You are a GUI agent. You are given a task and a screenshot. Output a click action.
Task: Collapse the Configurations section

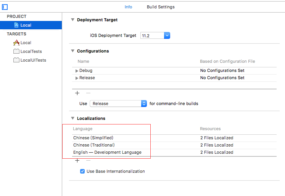[73, 51]
